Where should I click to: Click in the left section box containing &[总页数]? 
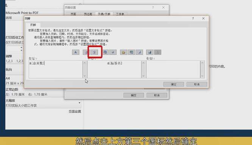point(56,69)
